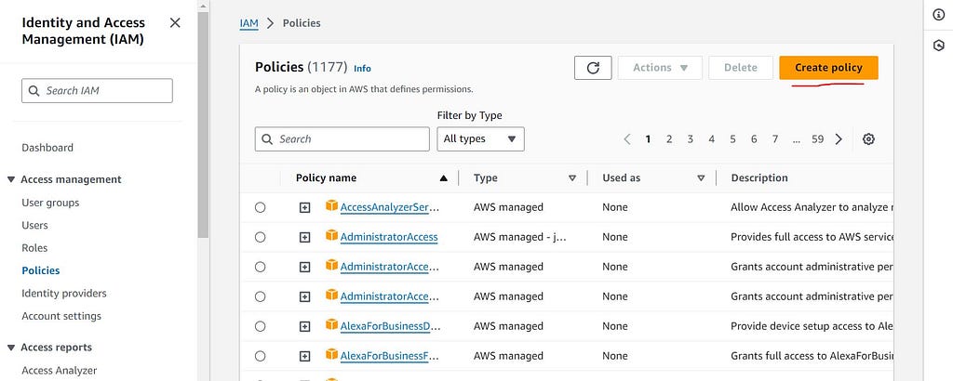Open the AlexaForBusinessD... policy link
Image resolution: width=953 pixels, height=381 pixels.
[390, 326]
